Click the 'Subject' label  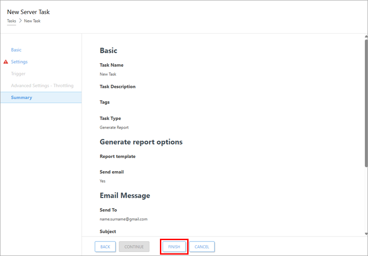tap(108, 231)
